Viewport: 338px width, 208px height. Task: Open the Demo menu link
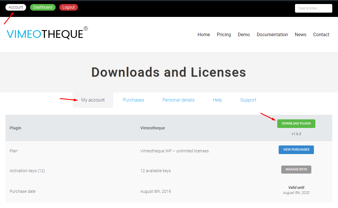[x=244, y=34]
